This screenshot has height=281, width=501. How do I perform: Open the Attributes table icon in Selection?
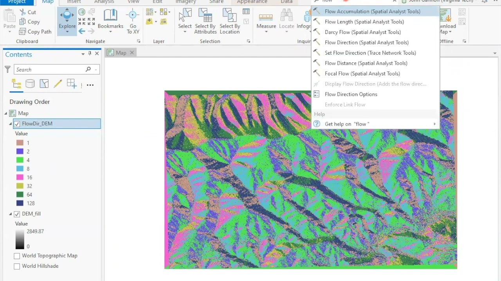click(246, 12)
